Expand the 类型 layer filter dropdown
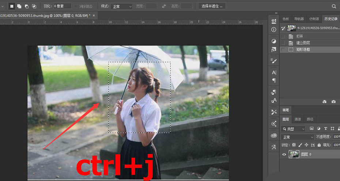This screenshot has width=340, height=181. pos(293,129)
